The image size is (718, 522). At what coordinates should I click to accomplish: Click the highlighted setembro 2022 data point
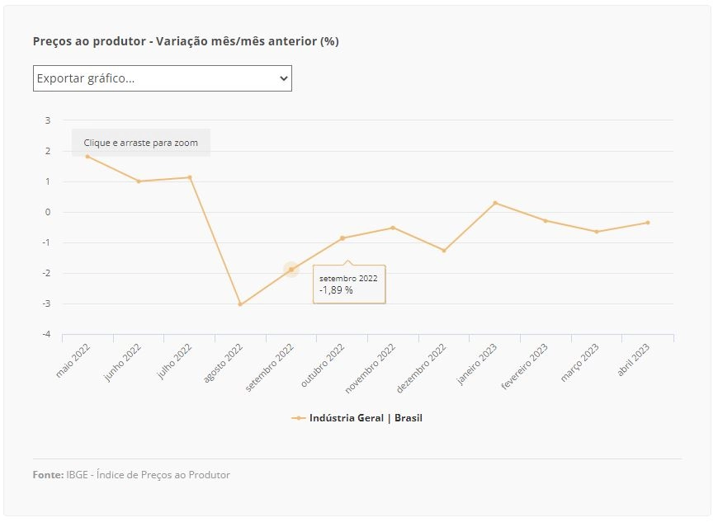click(291, 270)
